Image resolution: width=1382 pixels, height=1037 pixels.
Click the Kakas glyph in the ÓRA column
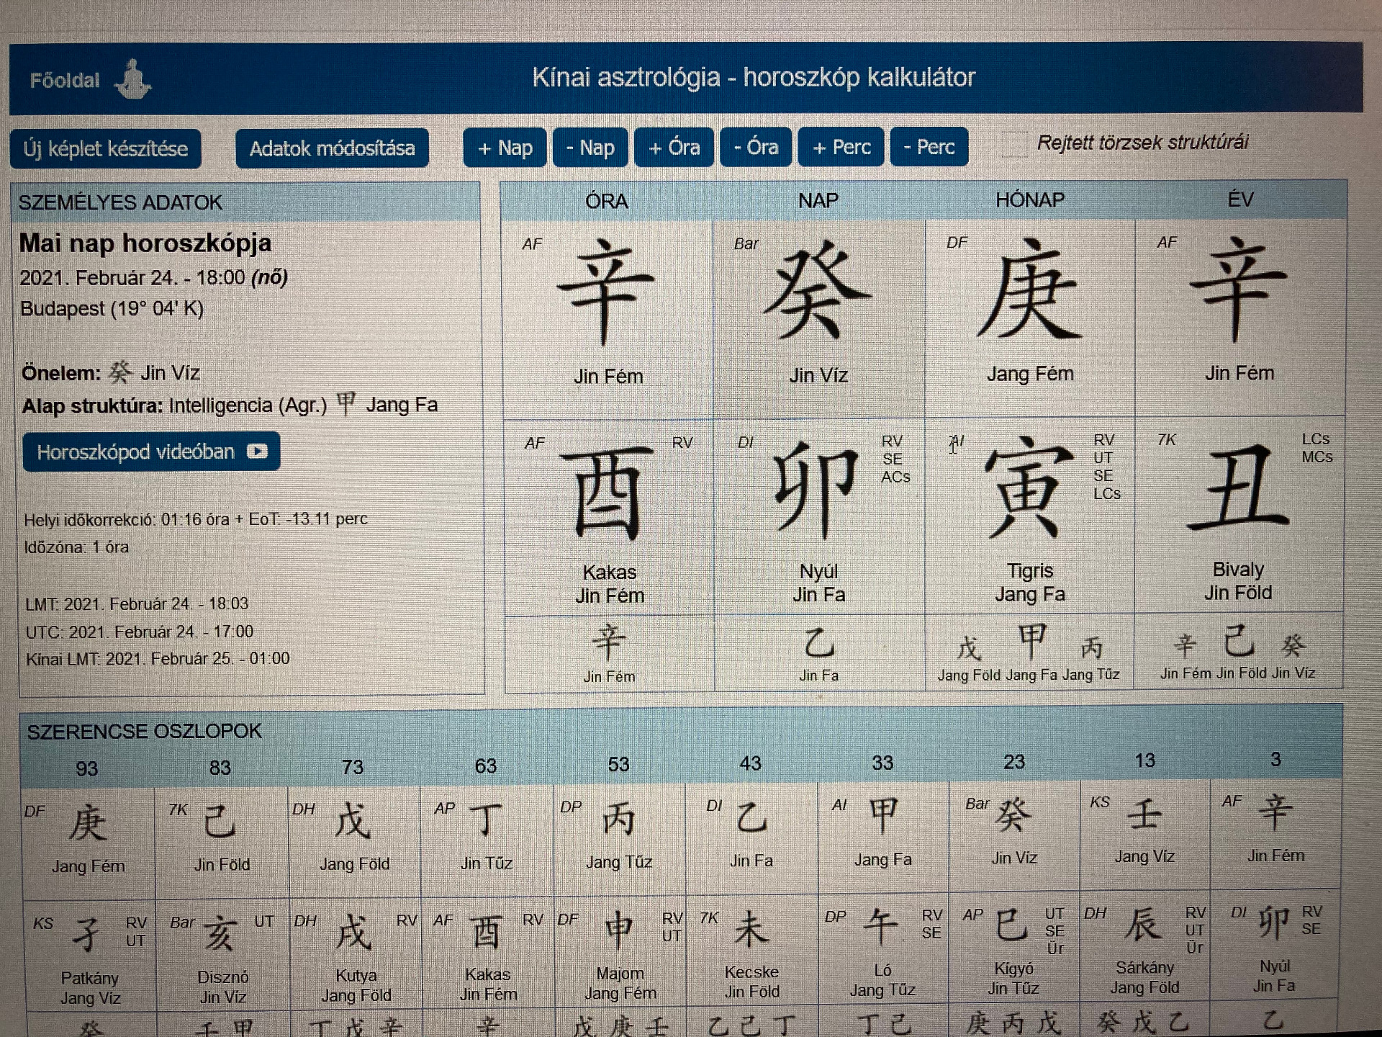click(x=608, y=492)
